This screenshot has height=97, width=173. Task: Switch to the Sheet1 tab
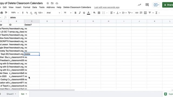10,94
